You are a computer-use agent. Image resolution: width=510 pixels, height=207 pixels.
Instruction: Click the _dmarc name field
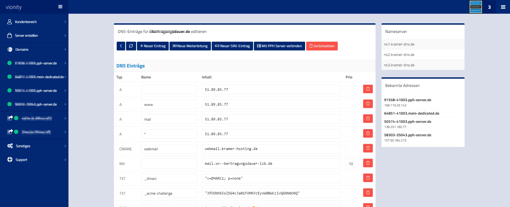(x=169, y=178)
